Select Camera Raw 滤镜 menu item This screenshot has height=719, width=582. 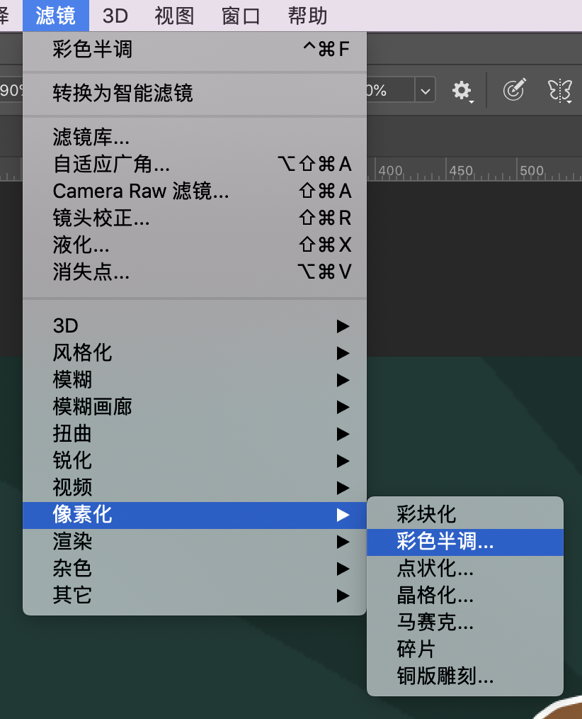(x=141, y=191)
